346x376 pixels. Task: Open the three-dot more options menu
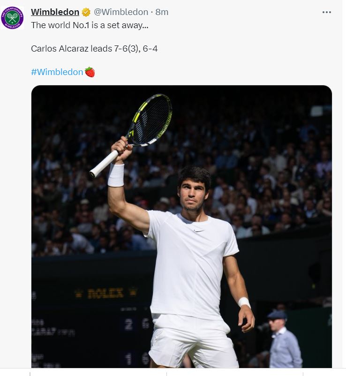[326, 12]
